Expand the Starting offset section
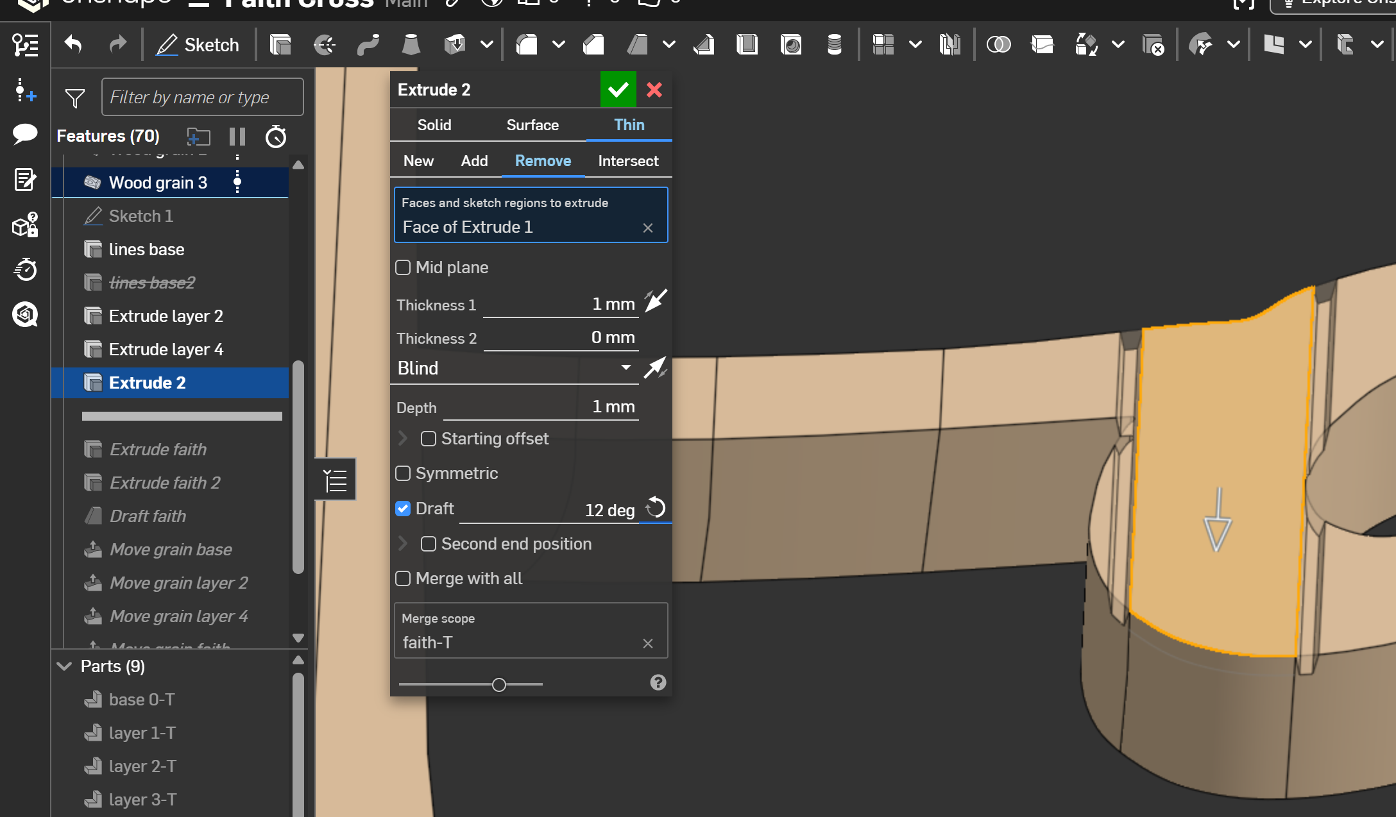Image resolution: width=1396 pixels, height=817 pixels. (x=404, y=438)
